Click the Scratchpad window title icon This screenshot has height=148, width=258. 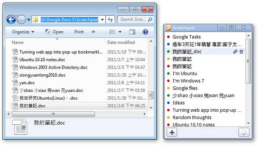168,28
